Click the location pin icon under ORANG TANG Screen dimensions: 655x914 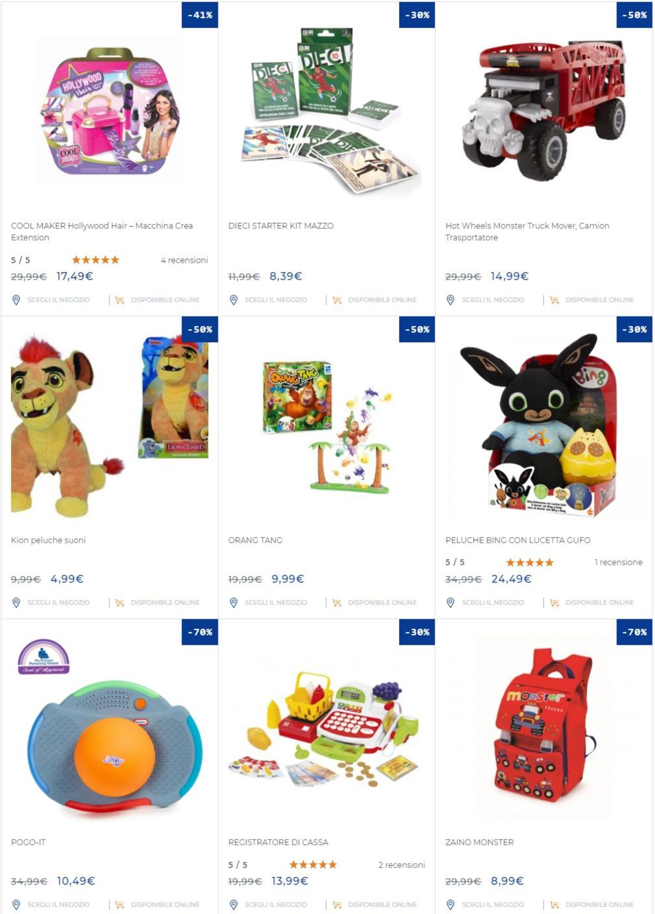point(234,603)
